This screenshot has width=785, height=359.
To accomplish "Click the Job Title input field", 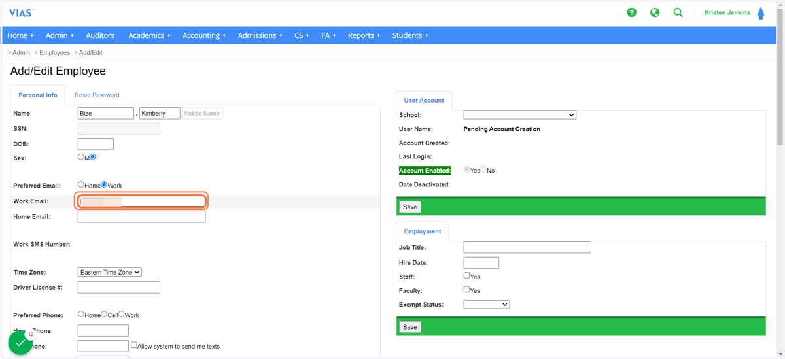I will 527,247.
